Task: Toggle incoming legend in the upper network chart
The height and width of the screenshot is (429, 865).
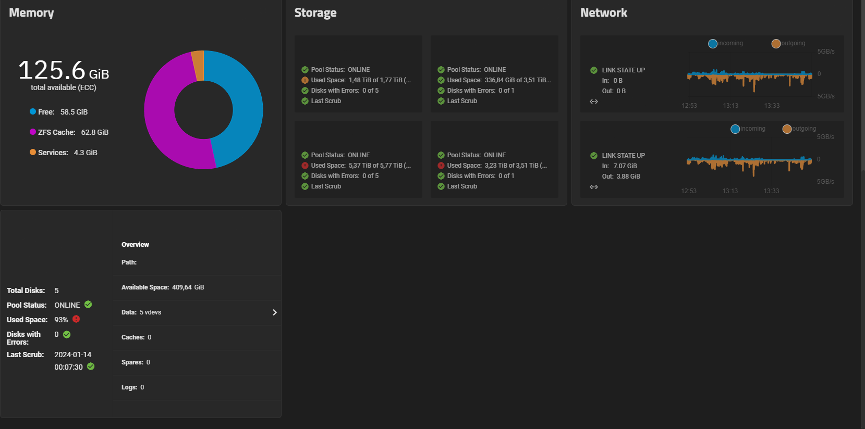Action: 713,44
